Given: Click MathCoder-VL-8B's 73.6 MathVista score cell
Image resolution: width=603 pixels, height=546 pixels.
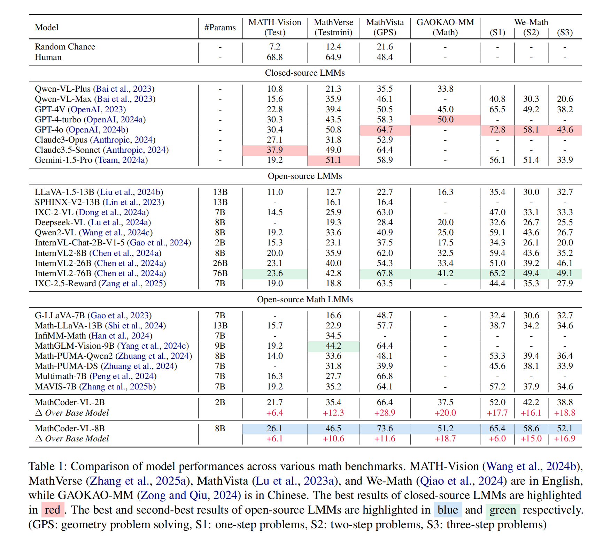Looking at the screenshot, I should [x=385, y=429].
